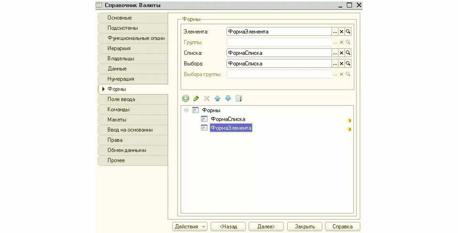Open the Действия dropdown button
Viewport: 458px width, 233px height.
[x=190, y=227]
